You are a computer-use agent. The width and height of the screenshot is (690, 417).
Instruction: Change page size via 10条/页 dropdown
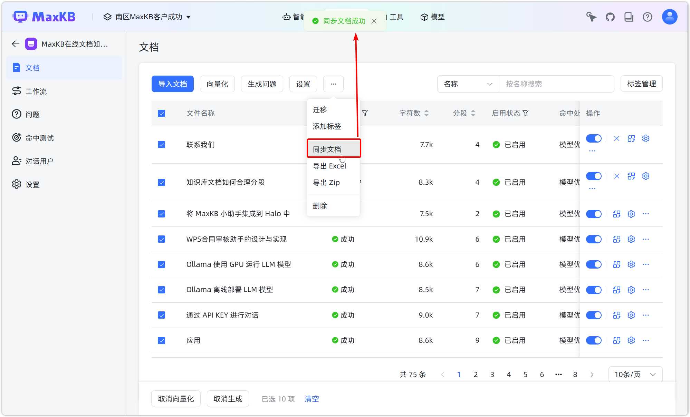click(635, 374)
